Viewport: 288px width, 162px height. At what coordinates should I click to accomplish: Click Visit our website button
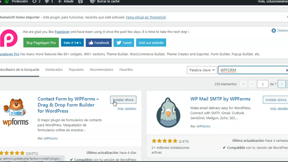click(x=151, y=43)
